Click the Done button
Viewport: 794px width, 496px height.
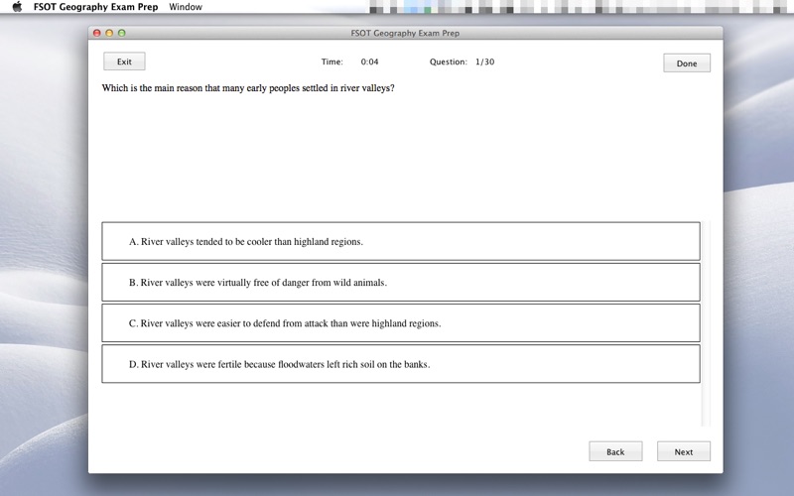pos(687,63)
